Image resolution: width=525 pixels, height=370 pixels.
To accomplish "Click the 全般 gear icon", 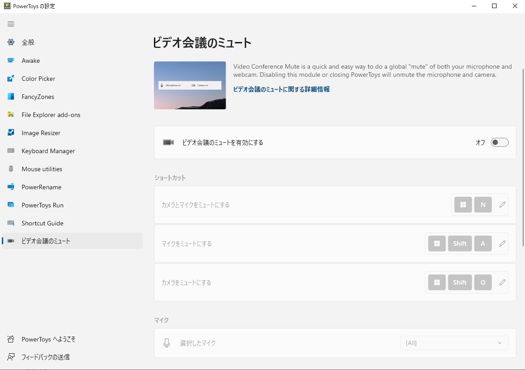I will point(11,42).
